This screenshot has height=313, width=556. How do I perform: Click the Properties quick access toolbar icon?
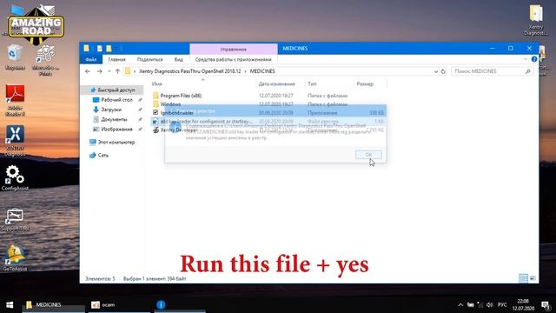point(99,49)
